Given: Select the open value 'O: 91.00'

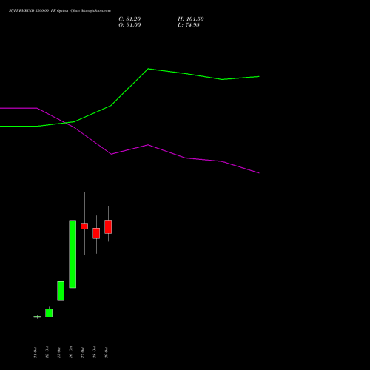Looking at the screenshot, I should (x=129, y=25).
